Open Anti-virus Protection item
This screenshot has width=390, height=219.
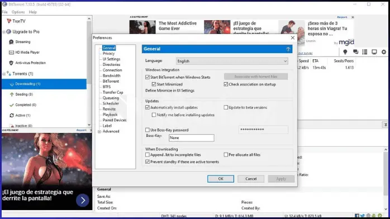pos(27,63)
